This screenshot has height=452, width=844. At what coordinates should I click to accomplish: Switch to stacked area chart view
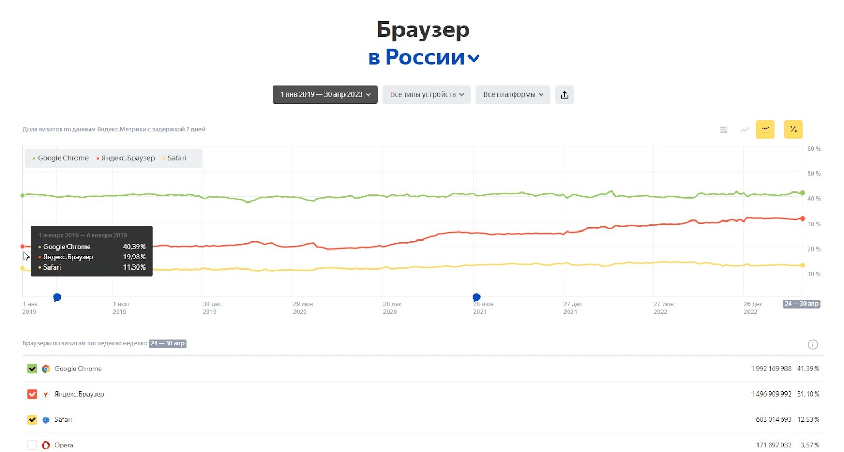coord(724,130)
